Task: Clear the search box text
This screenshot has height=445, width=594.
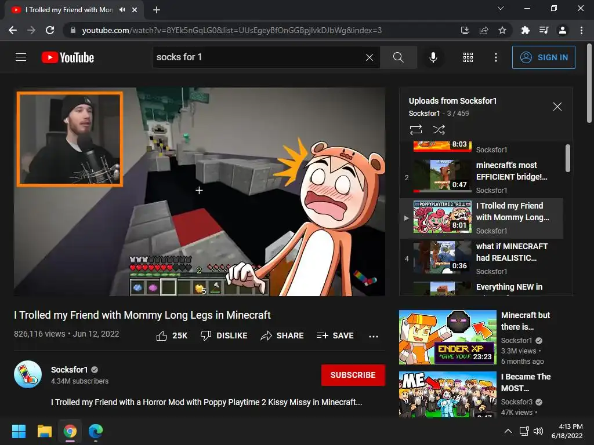Action: click(x=370, y=57)
